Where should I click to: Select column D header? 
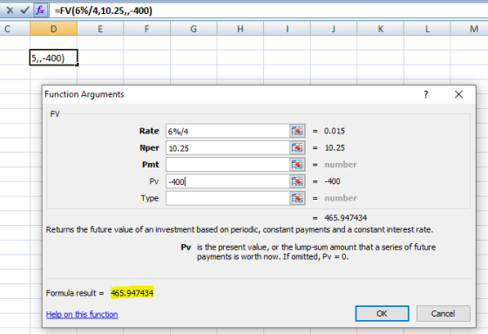coord(53,29)
